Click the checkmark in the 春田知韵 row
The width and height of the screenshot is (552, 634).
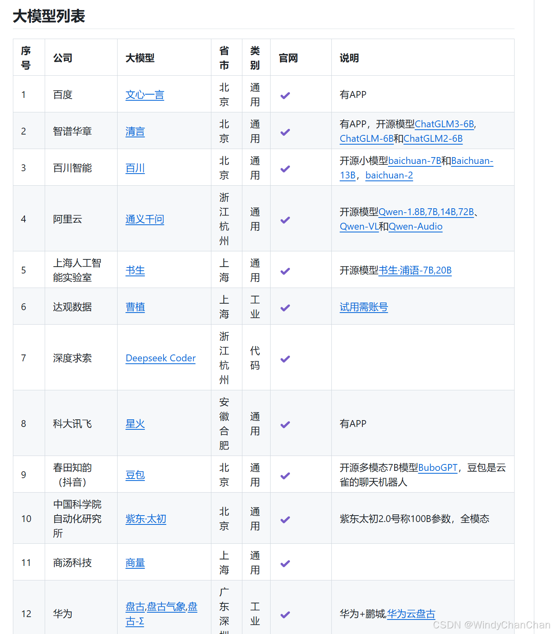(285, 476)
